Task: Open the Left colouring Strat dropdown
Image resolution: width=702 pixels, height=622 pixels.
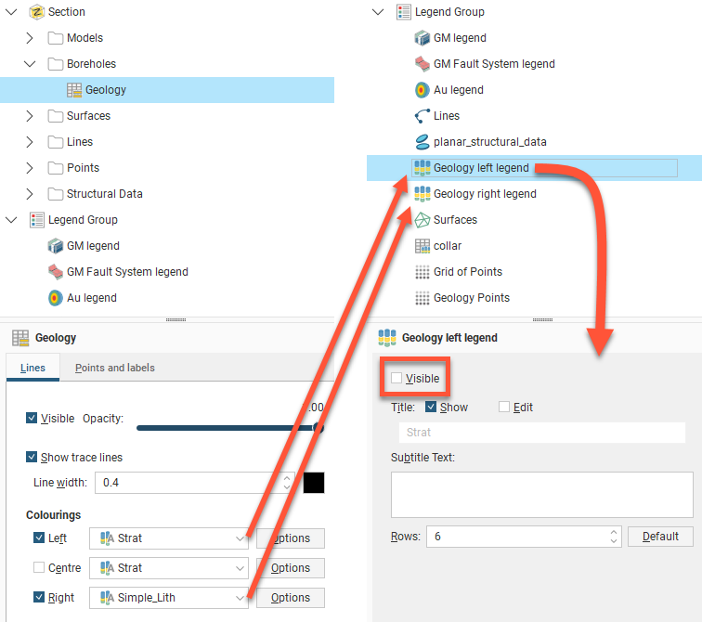Action: (x=169, y=538)
